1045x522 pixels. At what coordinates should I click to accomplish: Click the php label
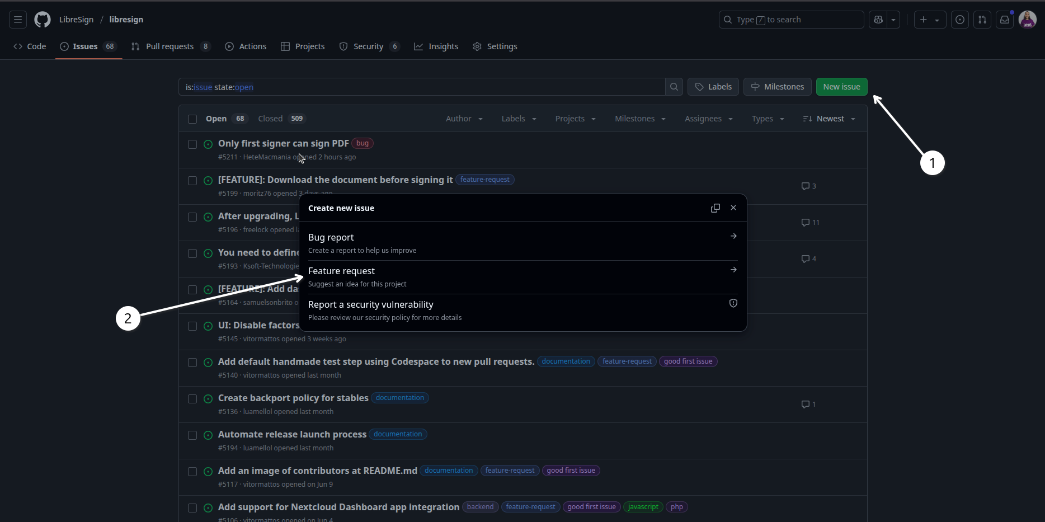tap(677, 507)
